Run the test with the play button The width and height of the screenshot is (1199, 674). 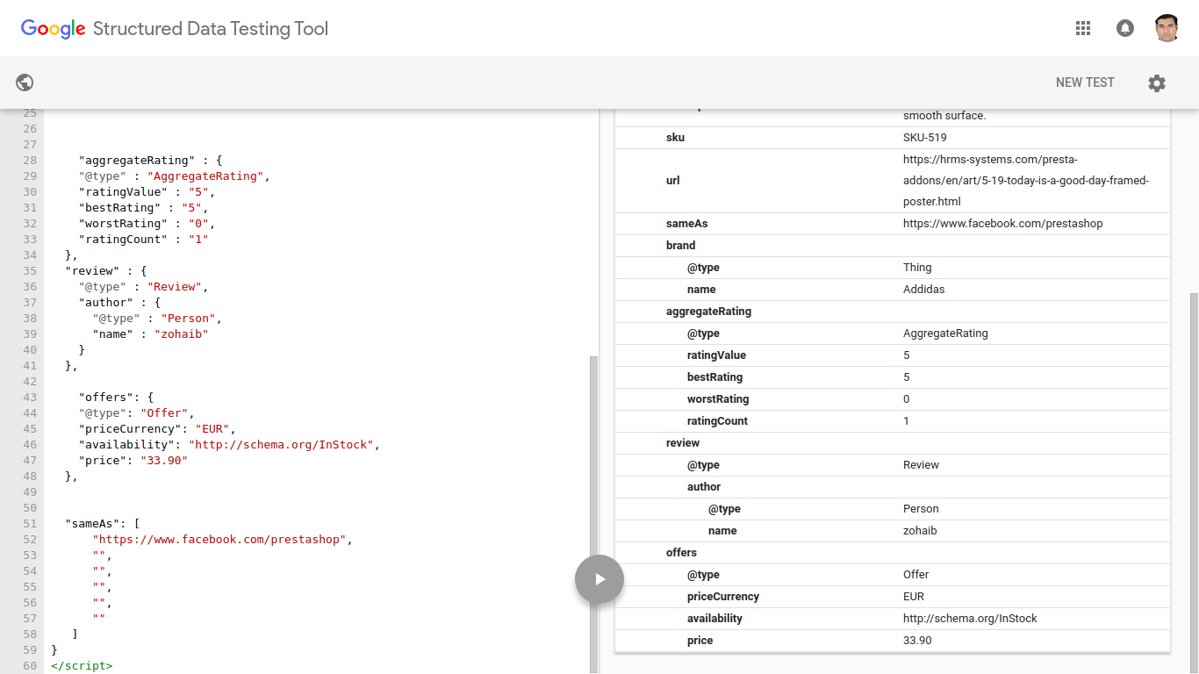coord(599,579)
